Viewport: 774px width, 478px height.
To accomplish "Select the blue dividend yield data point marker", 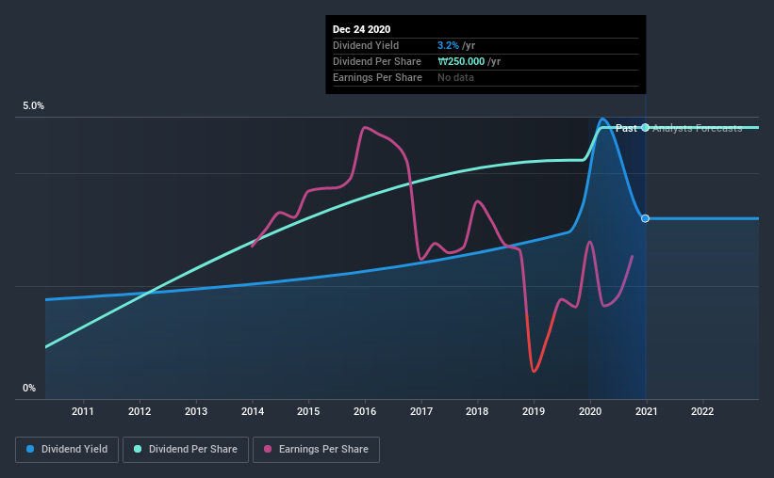I will click(x=645, y=218).
